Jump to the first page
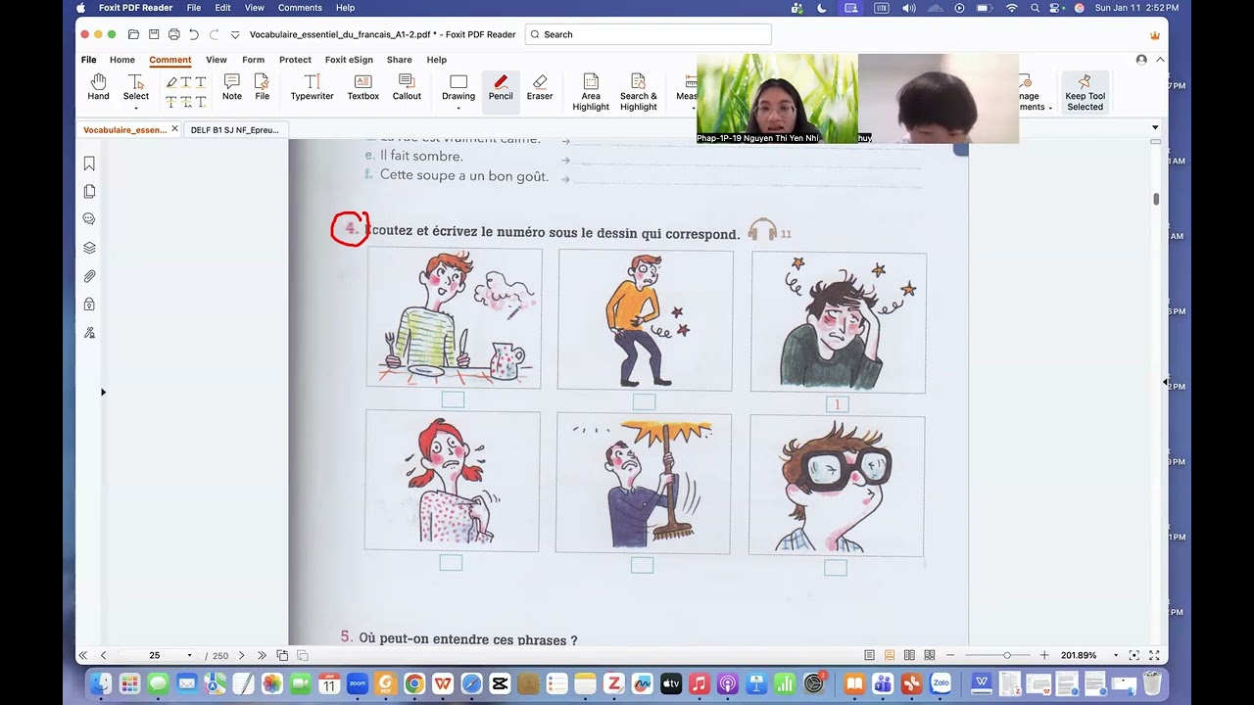 pos(83,655)
